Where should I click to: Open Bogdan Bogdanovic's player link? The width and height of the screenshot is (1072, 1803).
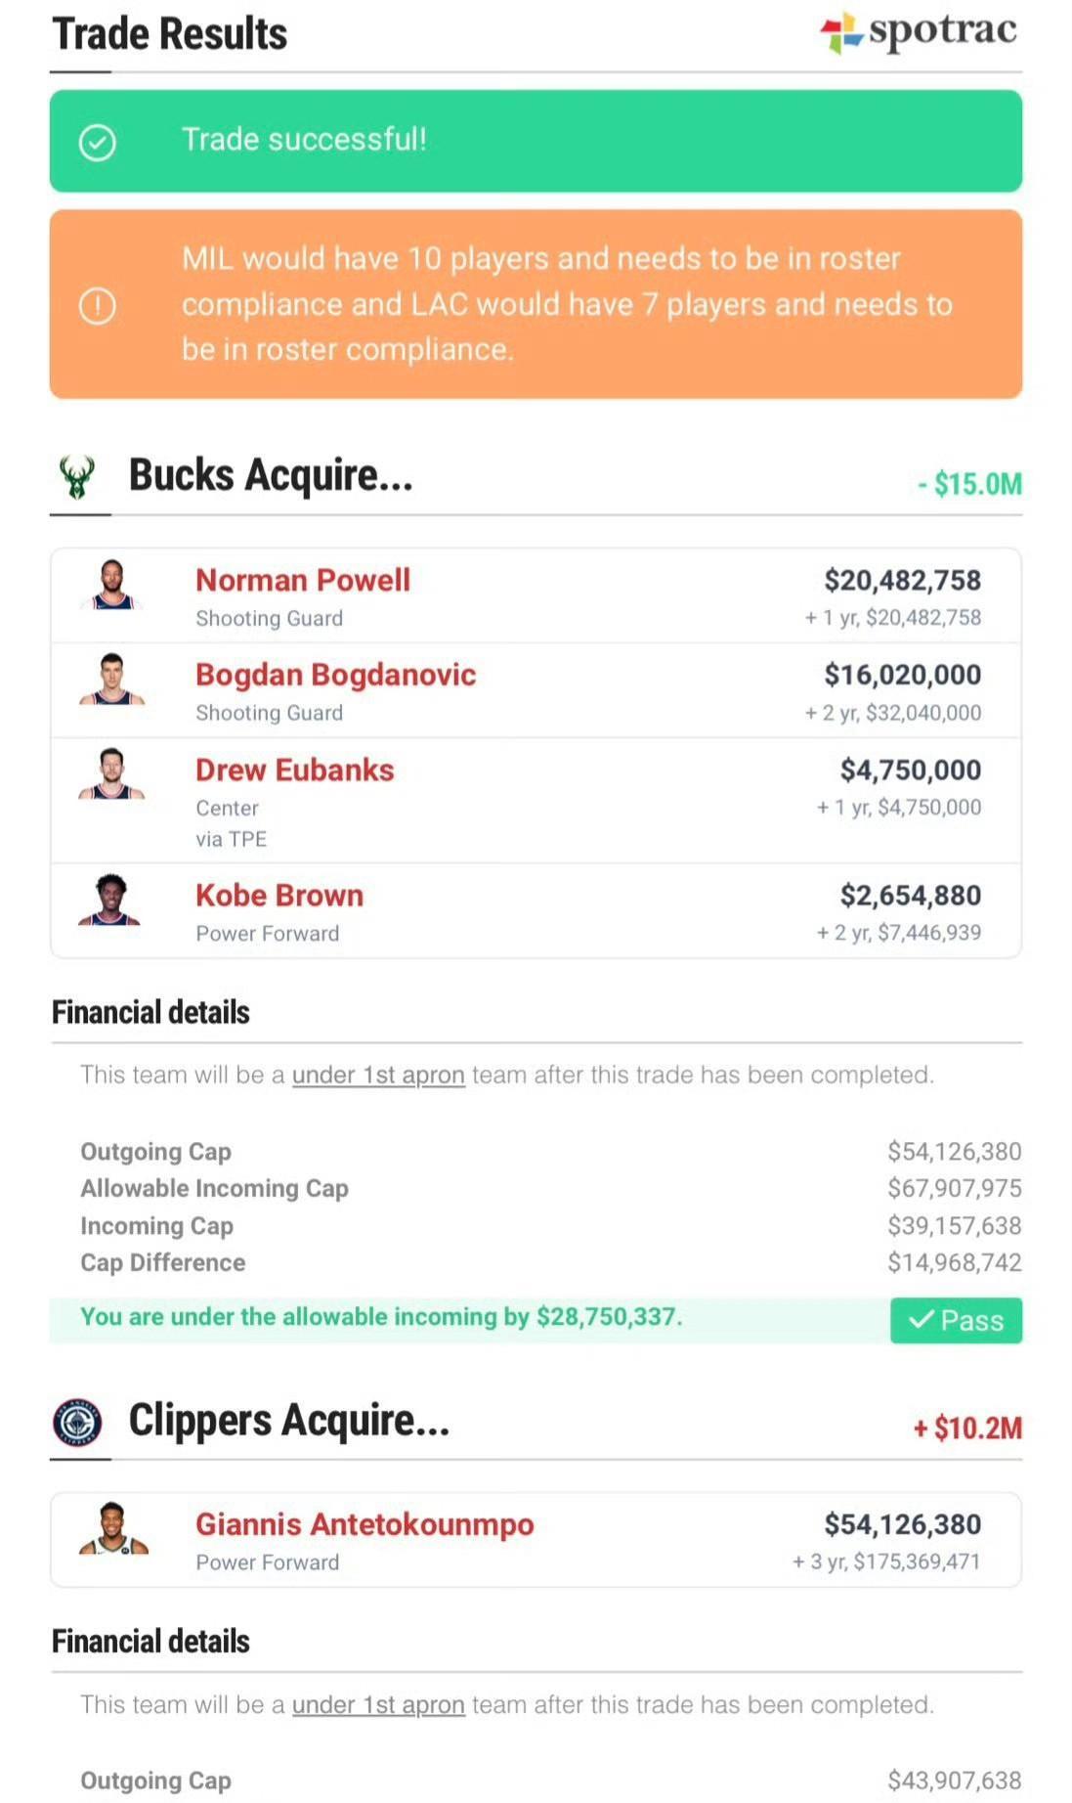click(x=335, y=675)
